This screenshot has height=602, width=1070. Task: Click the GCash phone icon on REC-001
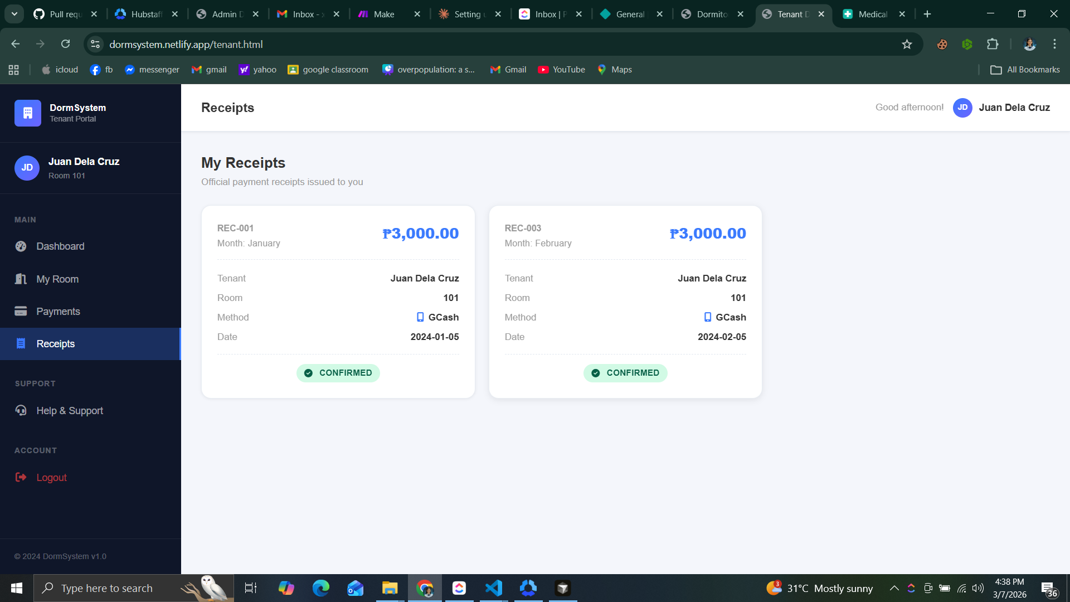[x=420, y=317]
